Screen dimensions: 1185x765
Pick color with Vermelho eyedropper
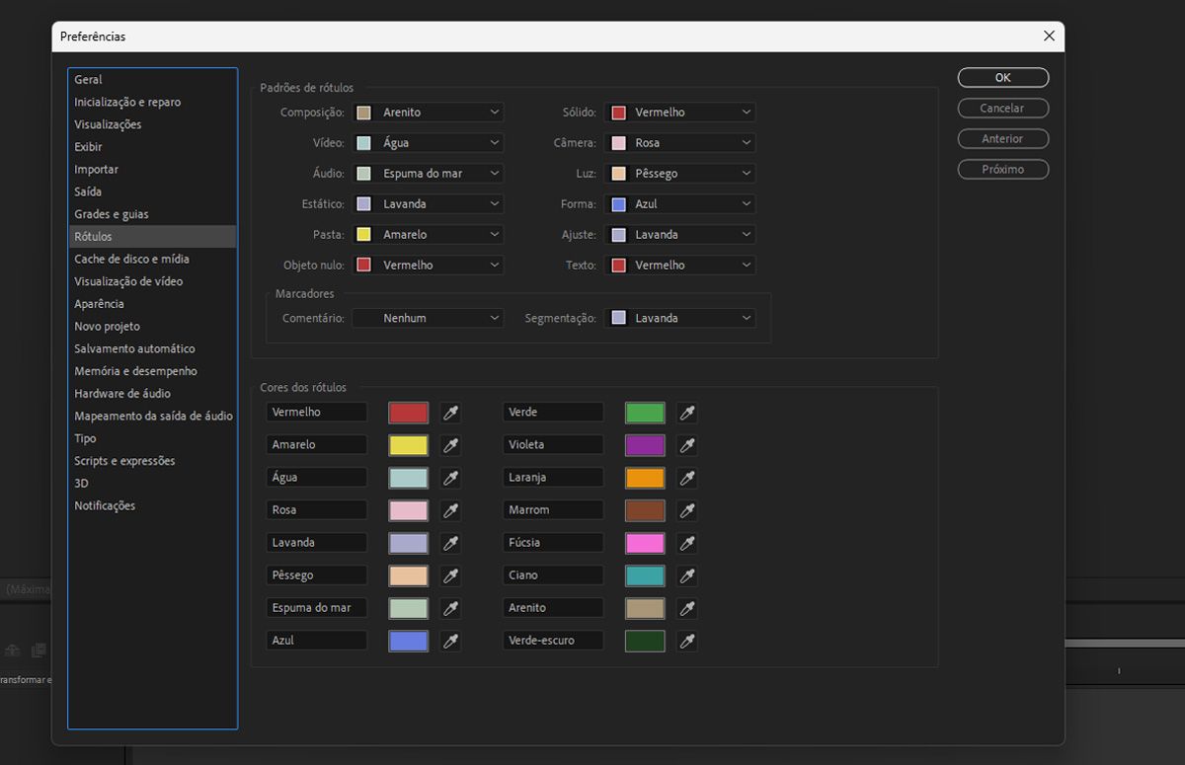pos(450,413)
